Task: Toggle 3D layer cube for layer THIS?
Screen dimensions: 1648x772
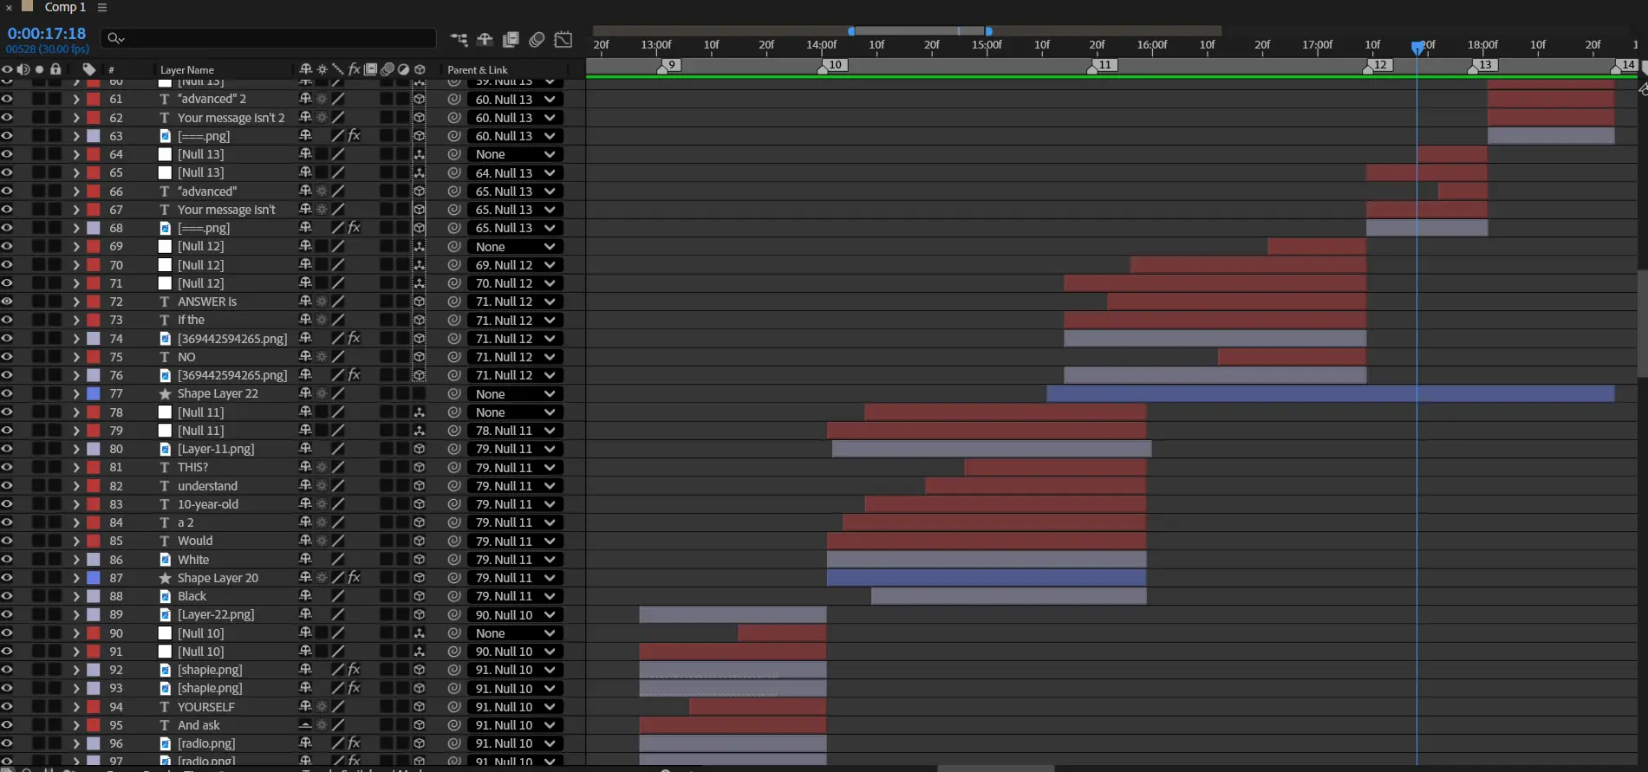Action: click(x=420, y=468)
